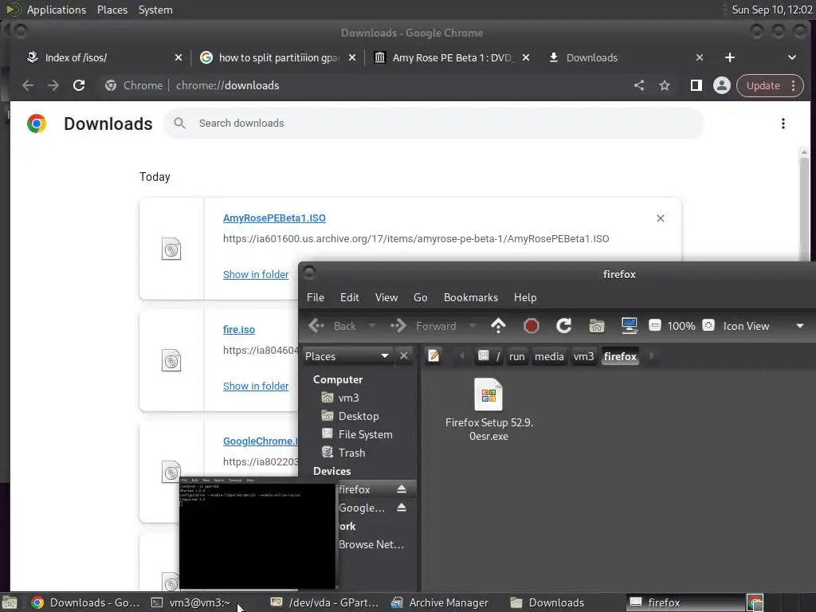
Task: Click the root path button in breadcrumb
Action: tap(488, 356)
